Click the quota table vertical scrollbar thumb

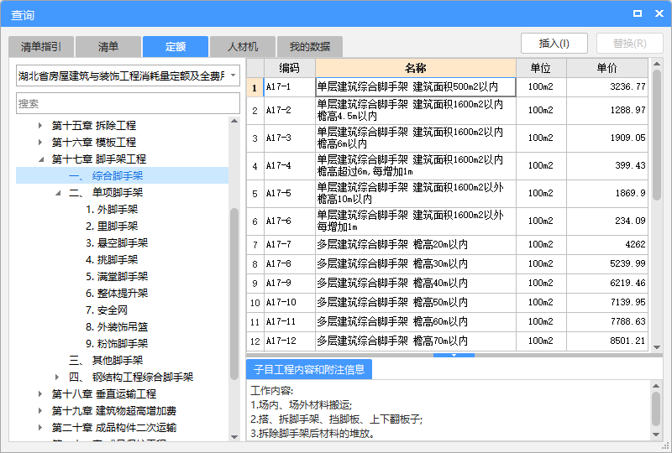tap(657, 135)
